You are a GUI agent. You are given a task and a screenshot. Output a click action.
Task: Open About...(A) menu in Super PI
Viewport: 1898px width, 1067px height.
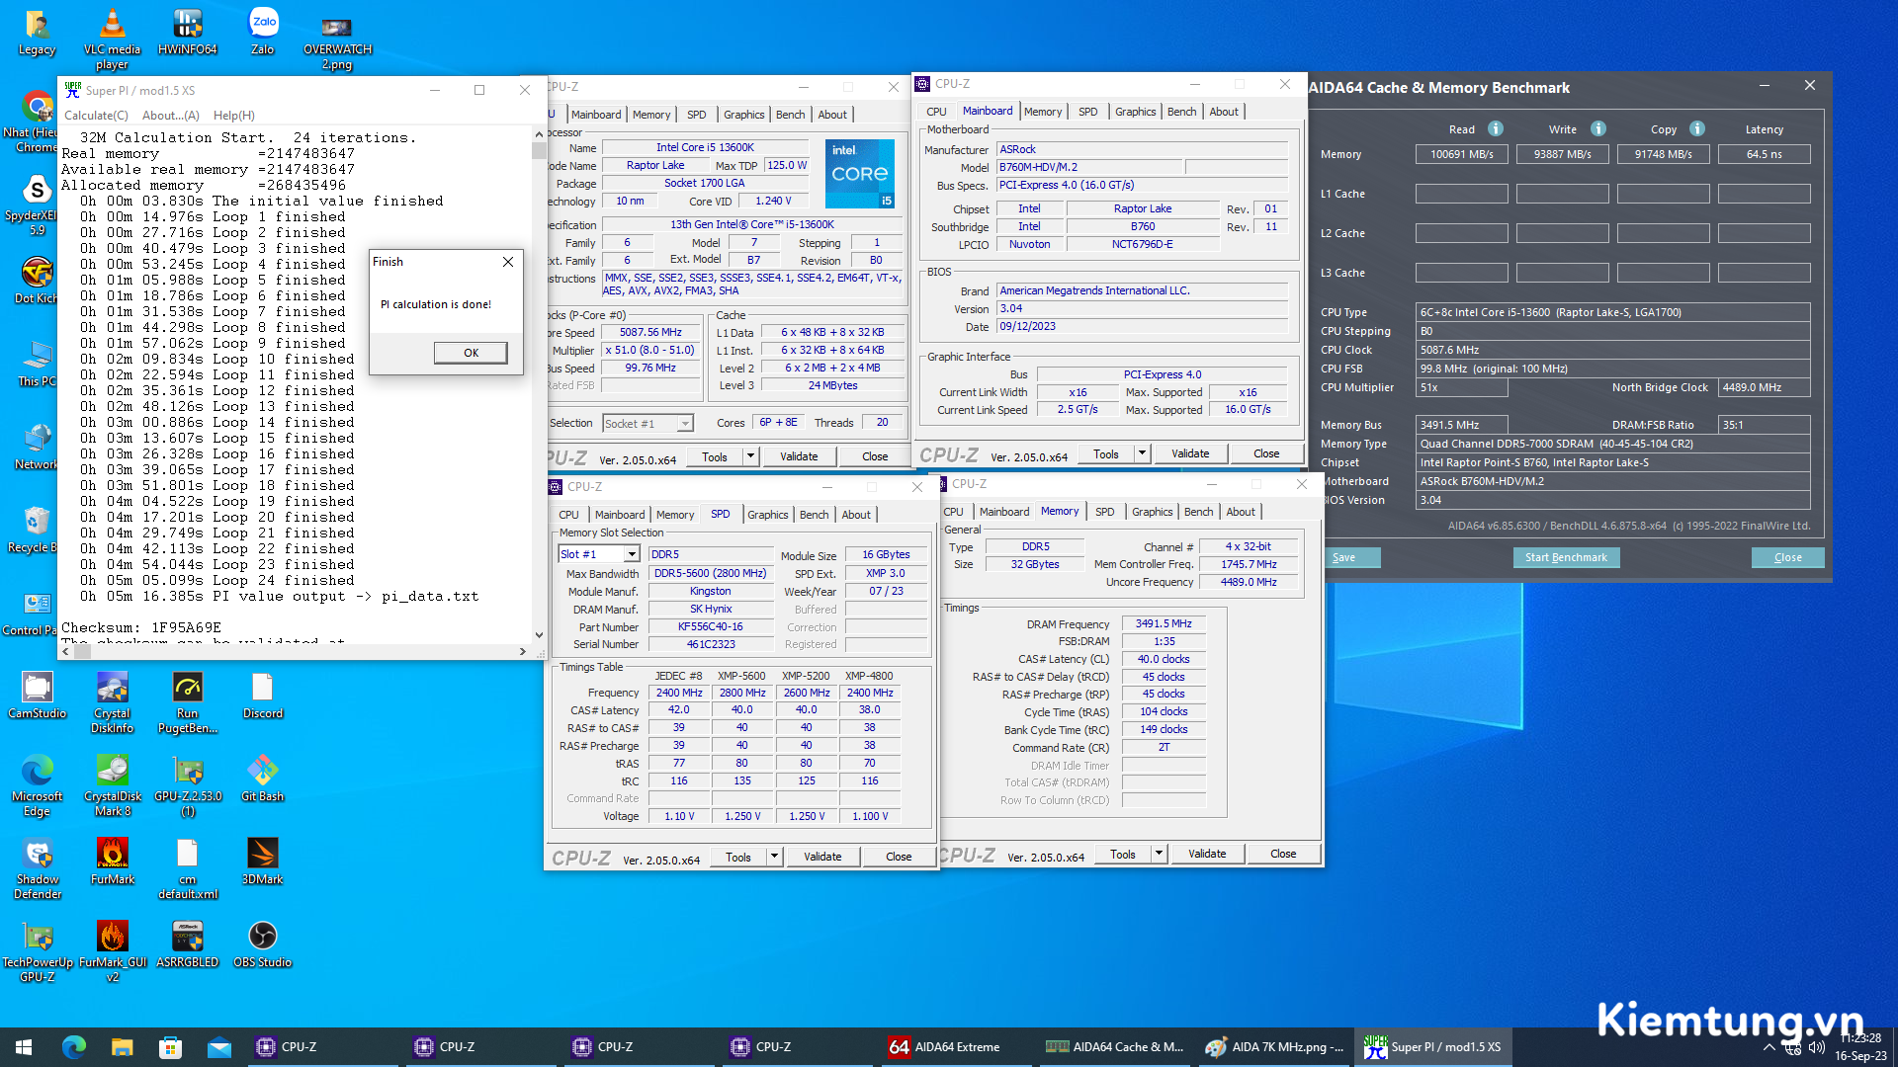[170, 116]
